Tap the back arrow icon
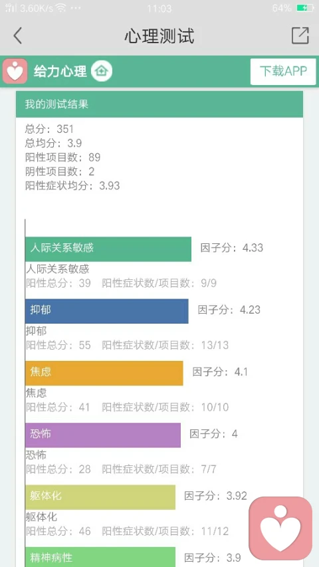Viewport: 319px width, 567px height. tap(17, 36)
